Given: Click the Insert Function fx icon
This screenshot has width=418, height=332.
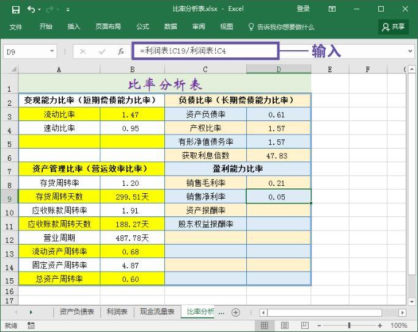Looking at the screenshot, I should (x=121, y=51).
